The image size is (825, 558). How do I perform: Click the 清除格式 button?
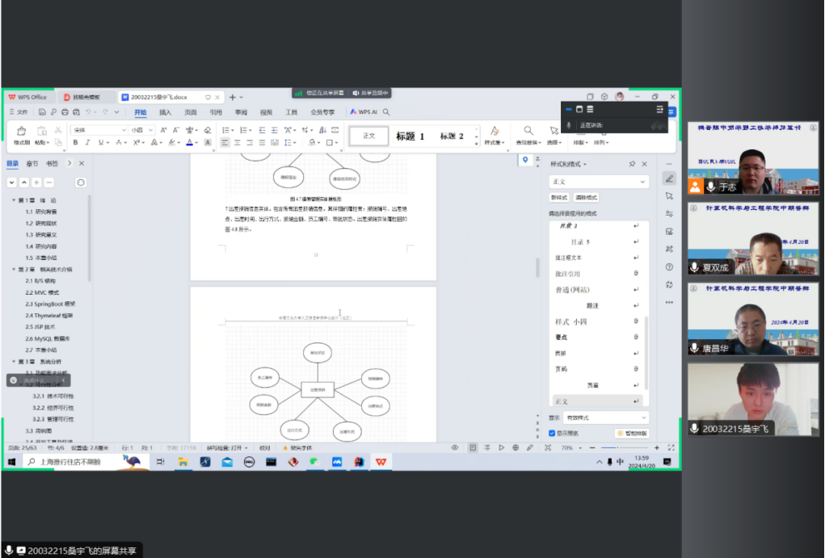[587, 197]
